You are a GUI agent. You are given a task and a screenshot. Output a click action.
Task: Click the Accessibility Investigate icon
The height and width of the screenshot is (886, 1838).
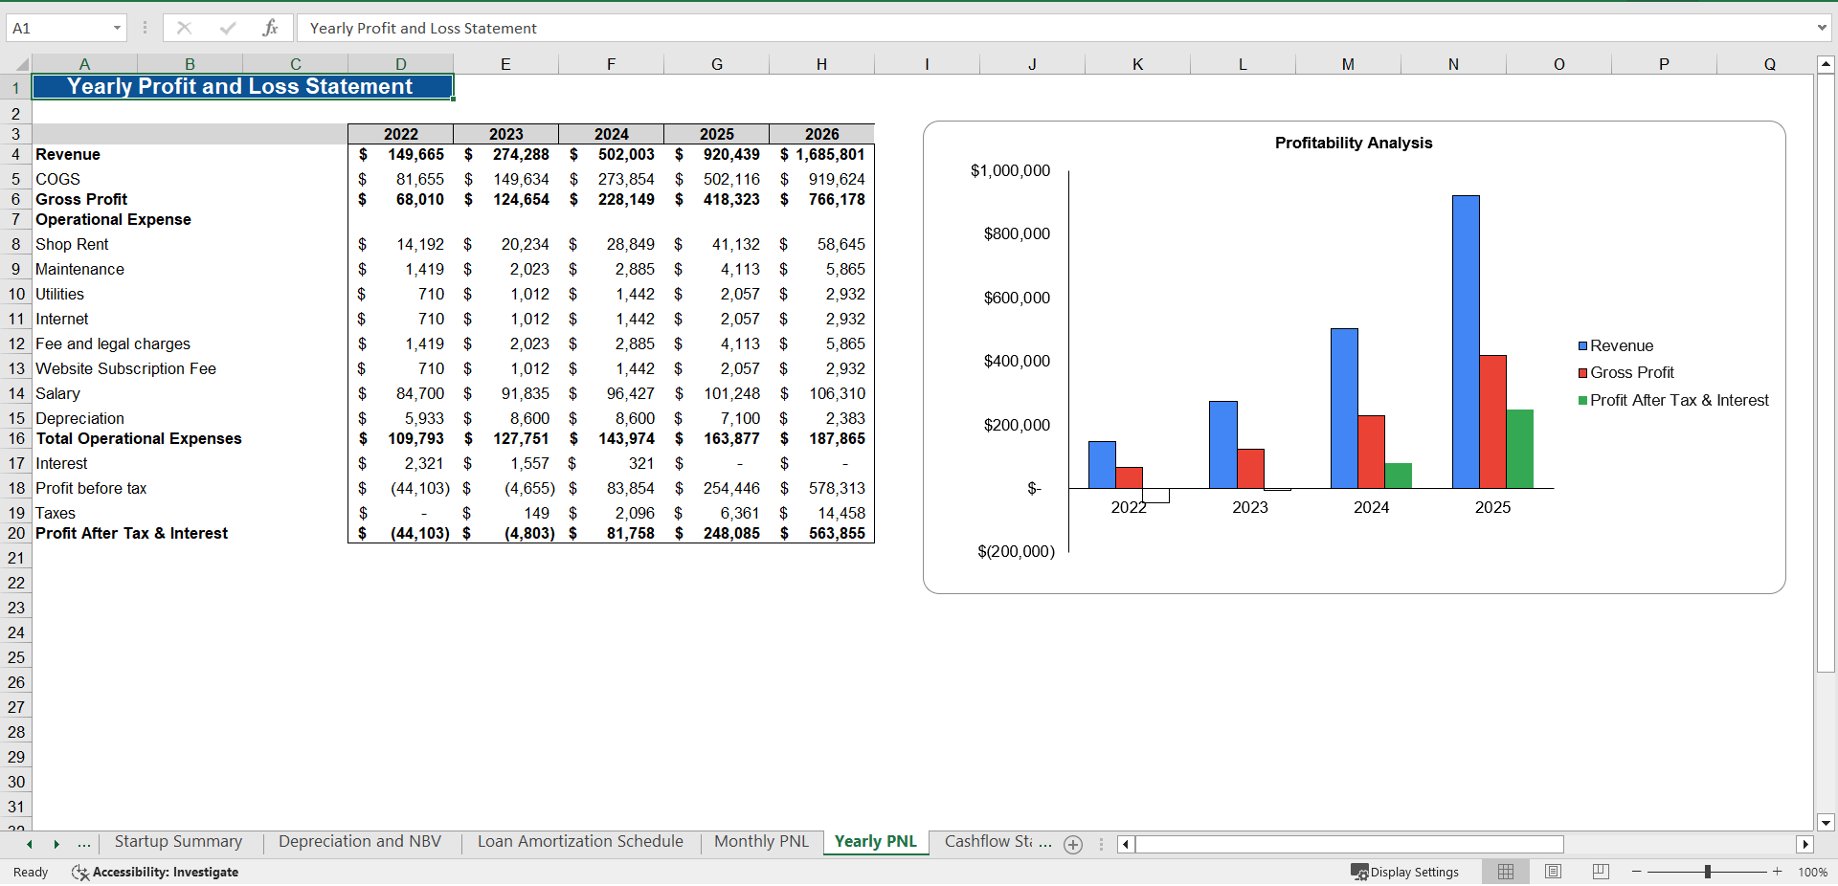click(80, 872)
